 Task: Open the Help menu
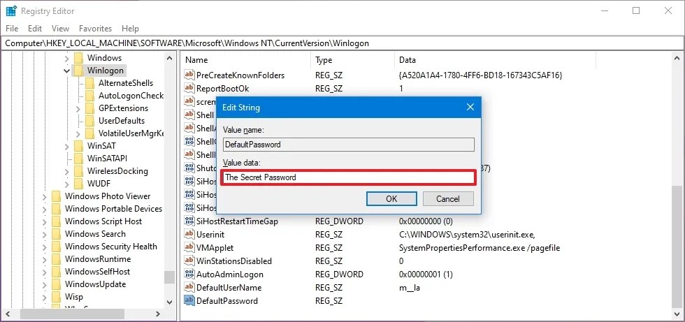click(x=130, y=29)
